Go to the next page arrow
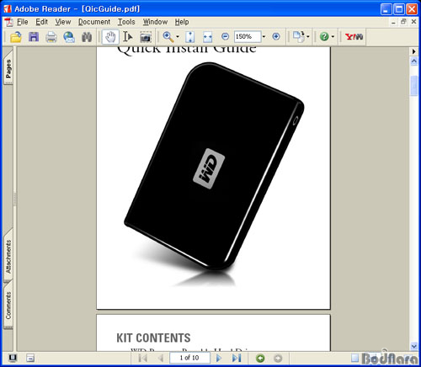The height and width of the screenshot is (367, 421). click(x=219, y=358)
